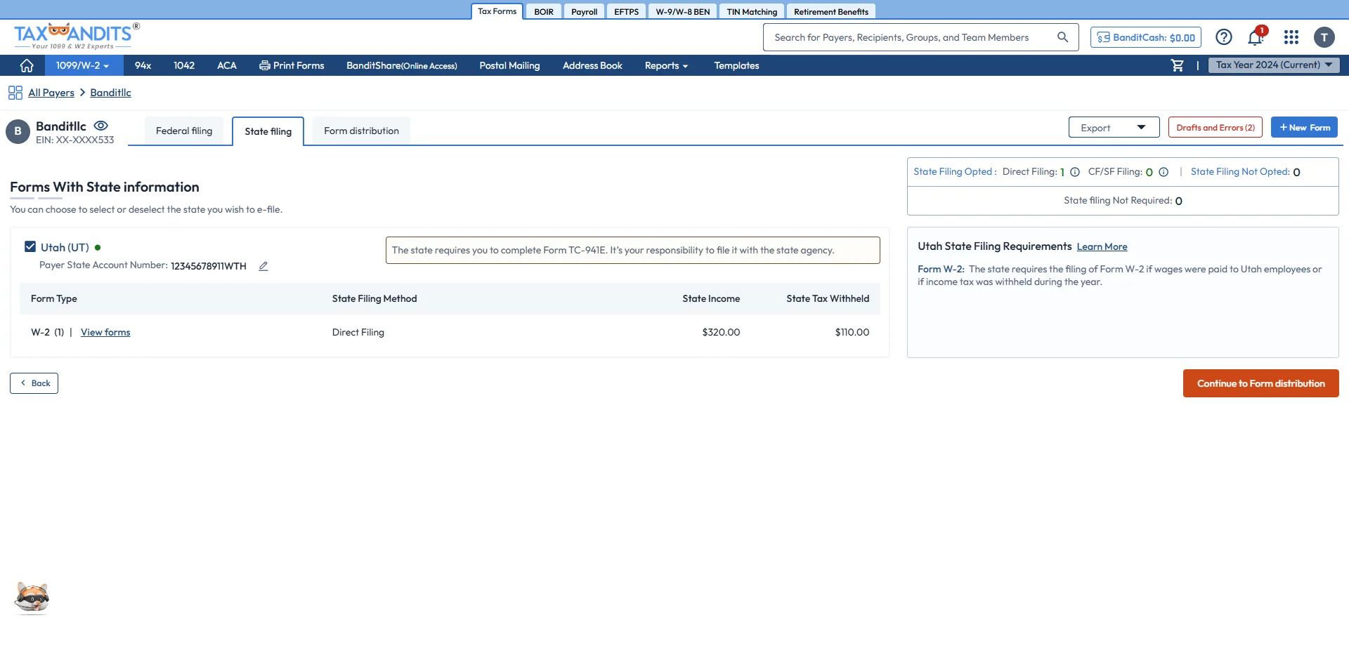Open the 1042 menu item
This screenshot has width=1349, height=669.
[x=184, y=65]
